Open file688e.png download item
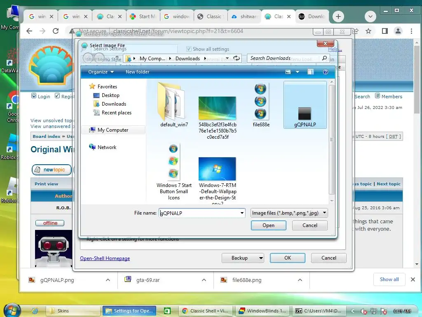This screenshot has height=317, width=422. [x=247, y=280]
